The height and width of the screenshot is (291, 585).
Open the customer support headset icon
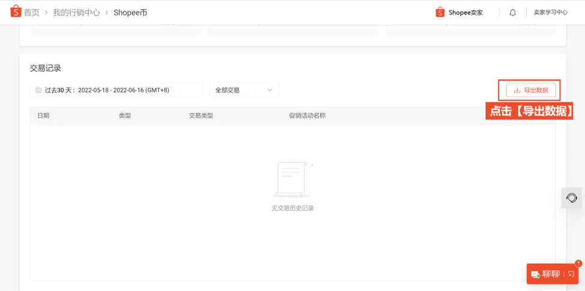click(x=572, y=198)
